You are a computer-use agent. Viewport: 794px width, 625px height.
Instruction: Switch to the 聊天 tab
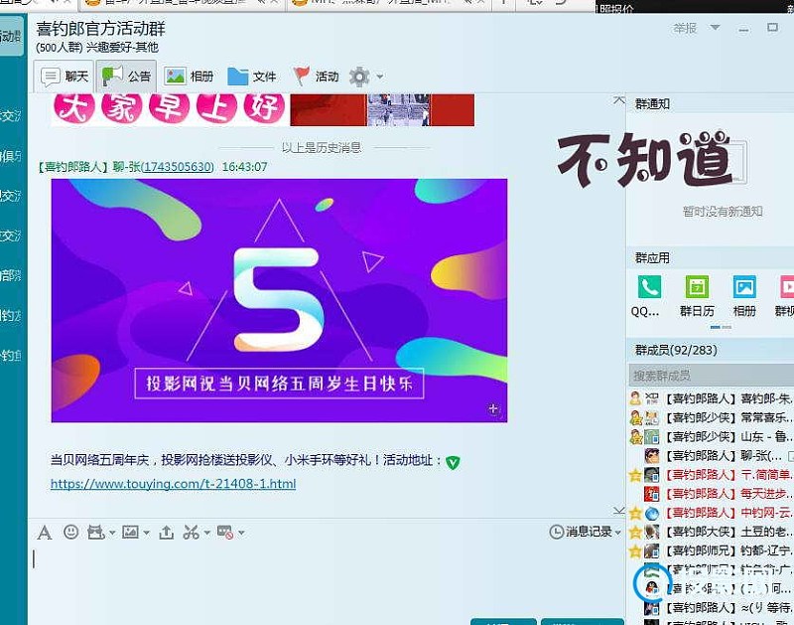pos(65,77)
